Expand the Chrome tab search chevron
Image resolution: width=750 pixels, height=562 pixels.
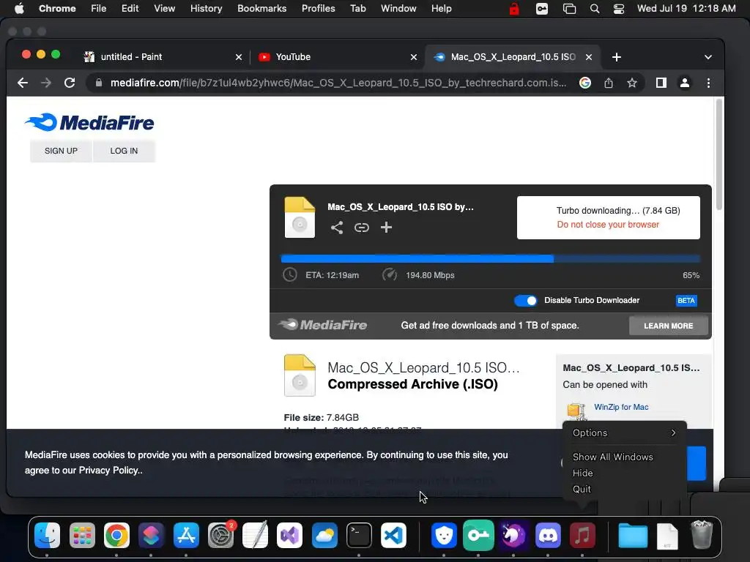click(x=708, y=57)
